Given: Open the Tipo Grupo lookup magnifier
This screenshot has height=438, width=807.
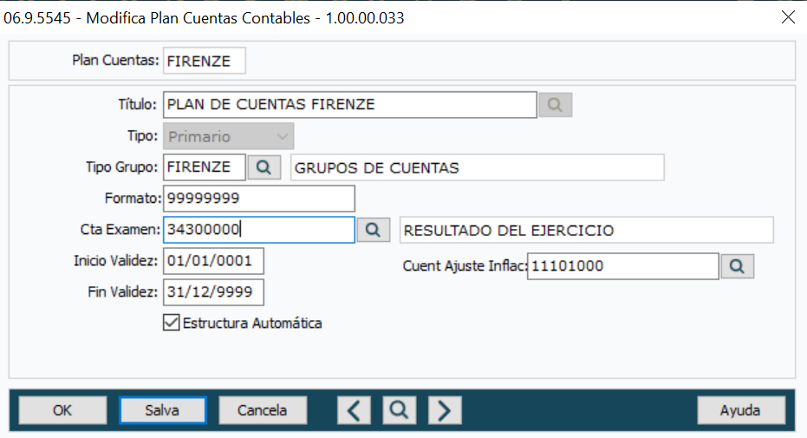Looking at the screenshot, I should pyautogui.click(x=264, y=167).
